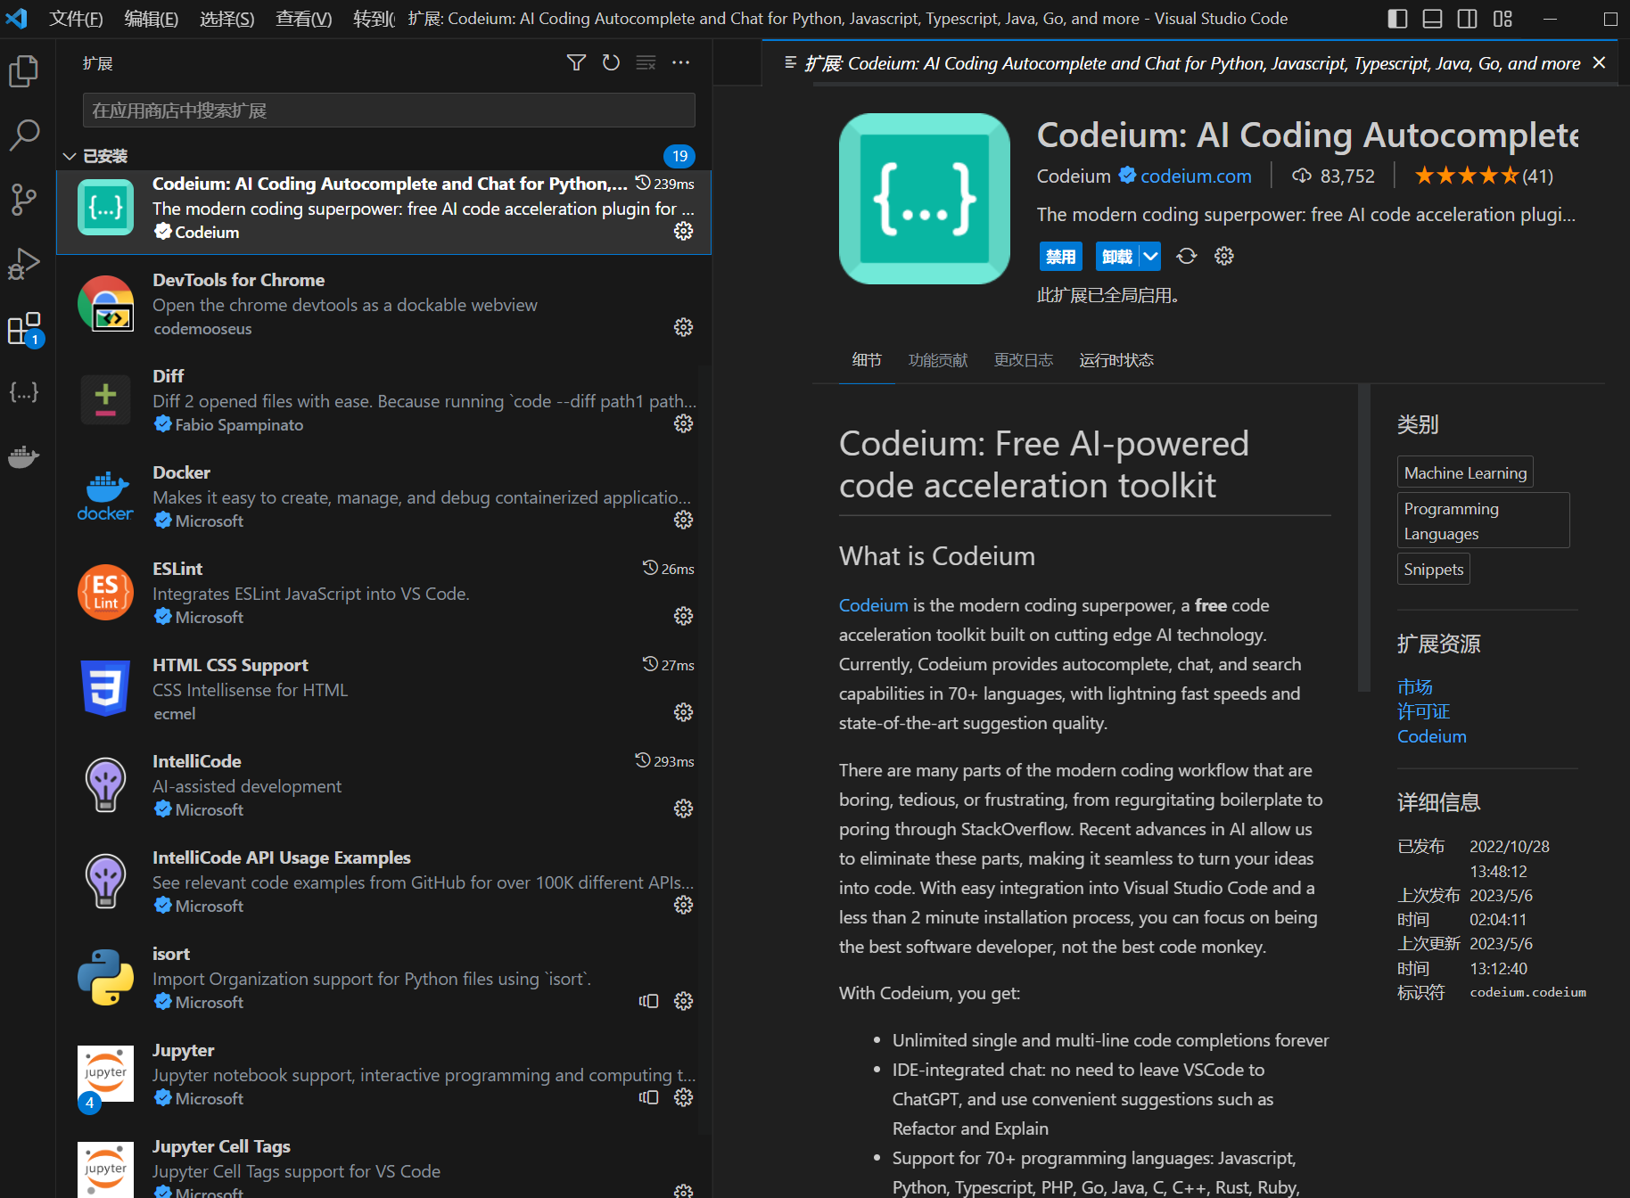This screenshot has height=1198, width=1630.
Task: Close the Codeium extension editor tab
Action: point(1599,63)
